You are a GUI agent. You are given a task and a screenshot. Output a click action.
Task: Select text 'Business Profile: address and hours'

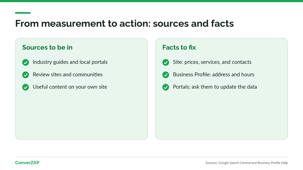214,75
